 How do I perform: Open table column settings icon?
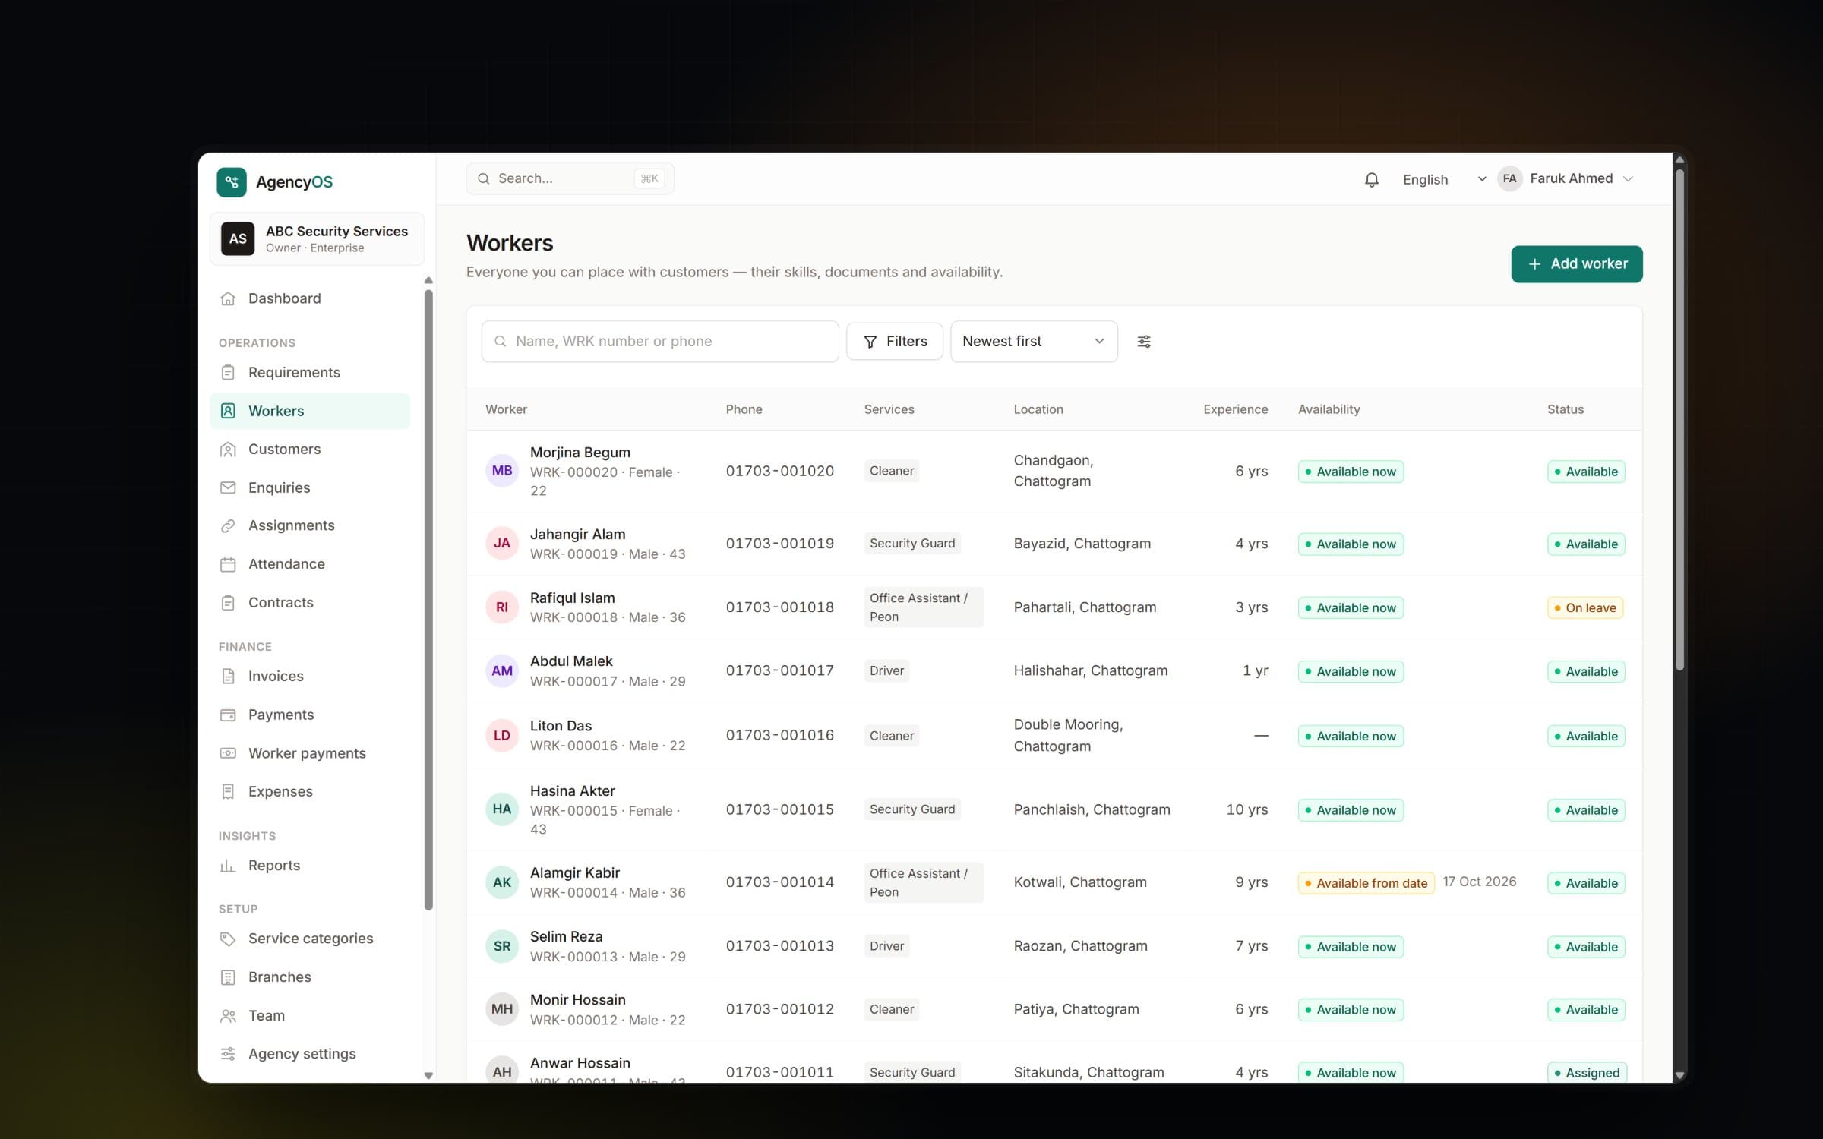(1144, 342)
